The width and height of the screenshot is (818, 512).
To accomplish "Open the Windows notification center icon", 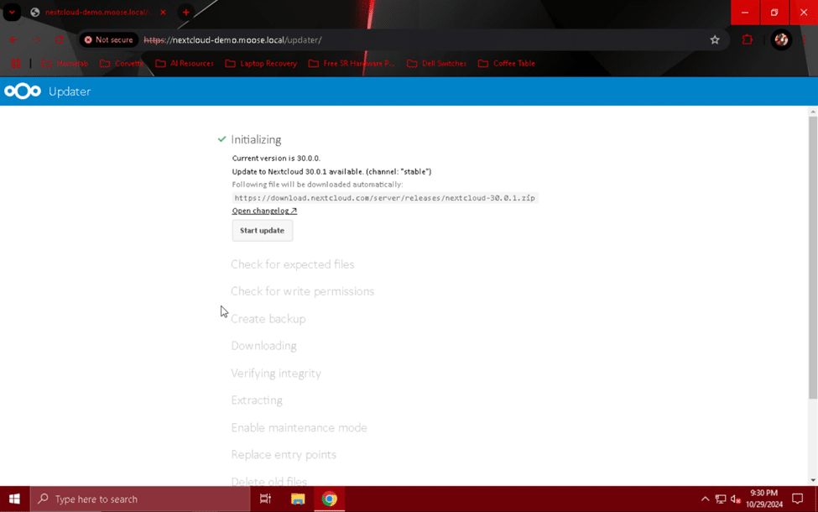I will 797,499.
